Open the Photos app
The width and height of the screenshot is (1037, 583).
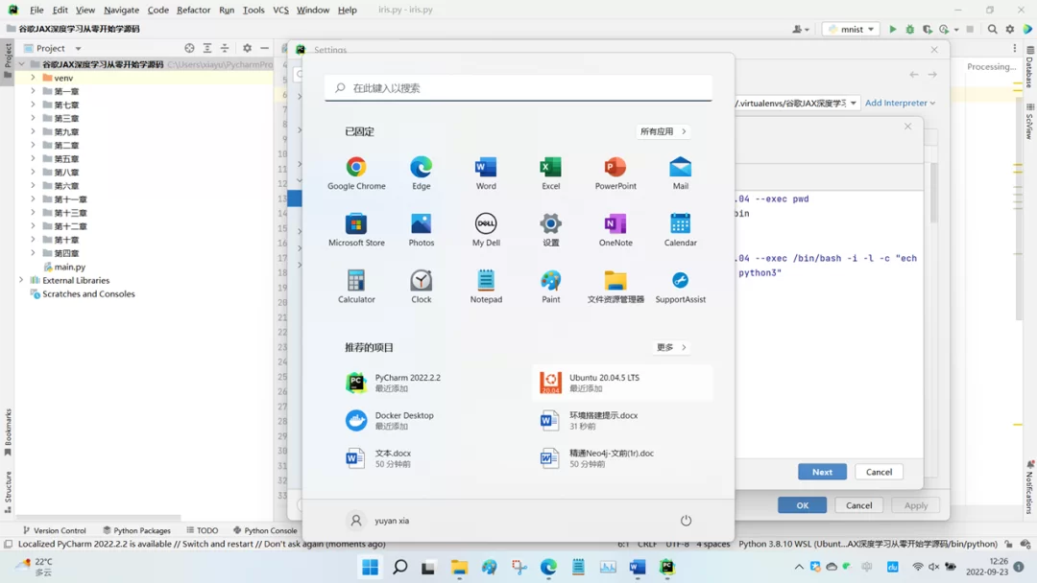(x=421, y=230)
